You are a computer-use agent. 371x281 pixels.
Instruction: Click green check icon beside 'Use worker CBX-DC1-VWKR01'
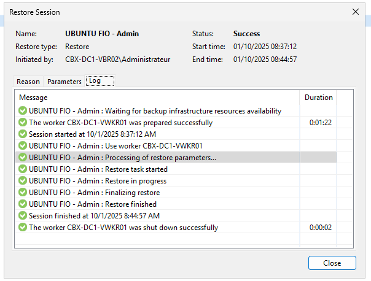coord(23,146)
